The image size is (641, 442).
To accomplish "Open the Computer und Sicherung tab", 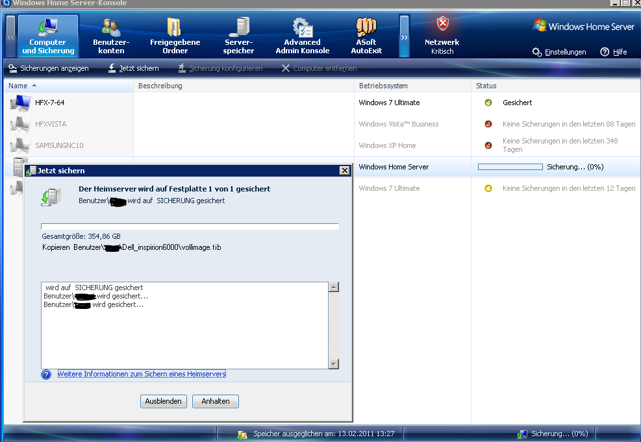I will [x=48, y=36].
